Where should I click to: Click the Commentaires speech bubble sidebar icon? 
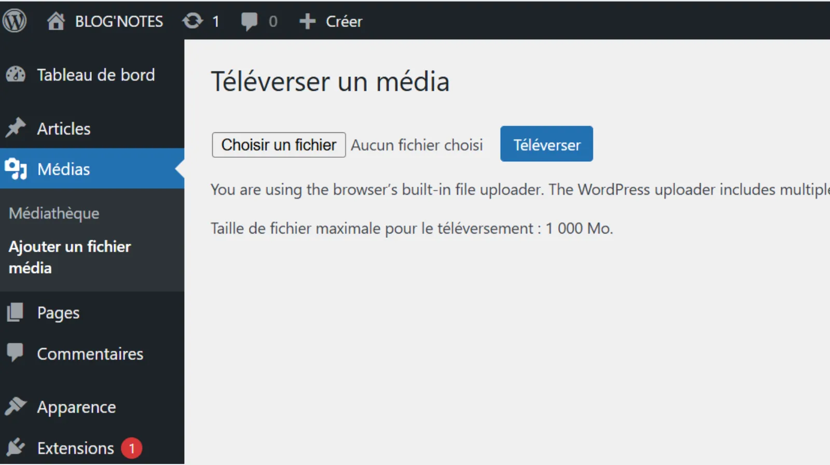pos(16,352)
